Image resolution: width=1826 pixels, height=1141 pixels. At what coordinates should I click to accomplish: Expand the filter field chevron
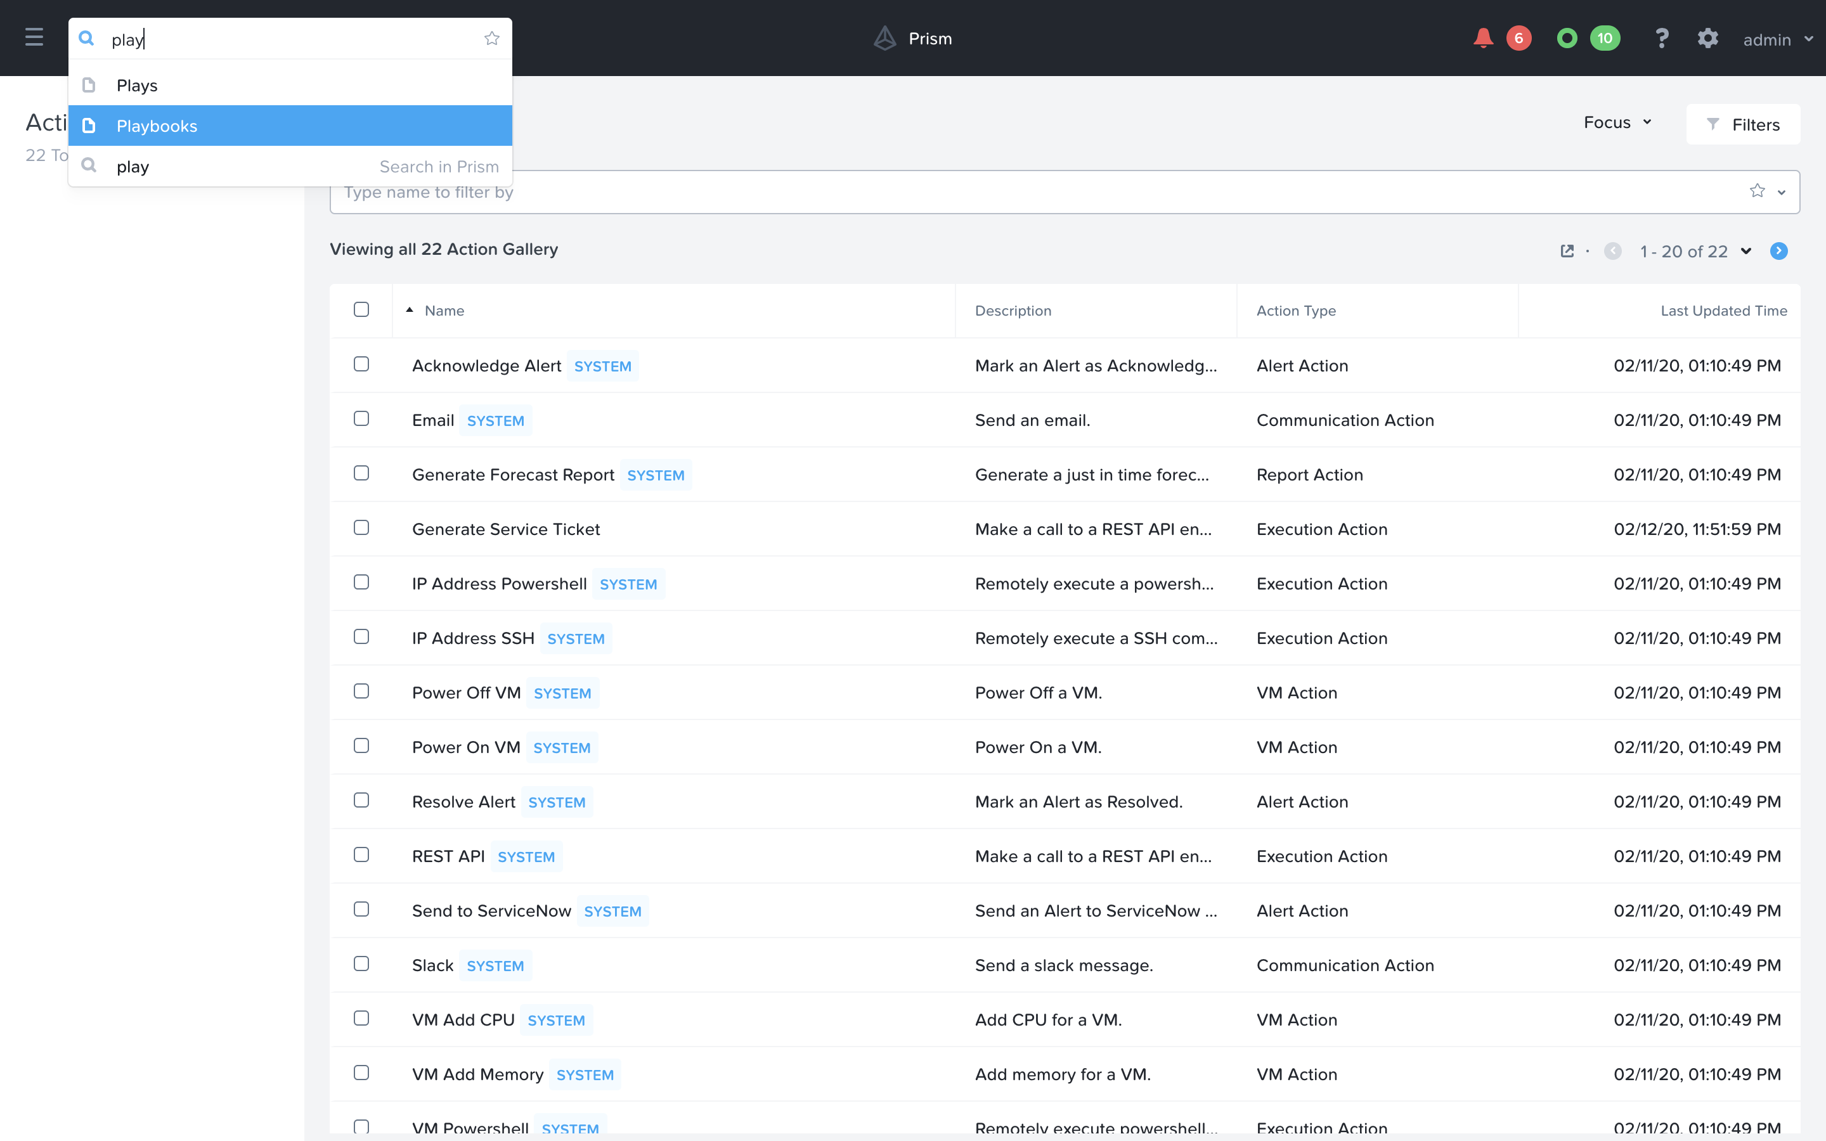(x=1782, y=193)
